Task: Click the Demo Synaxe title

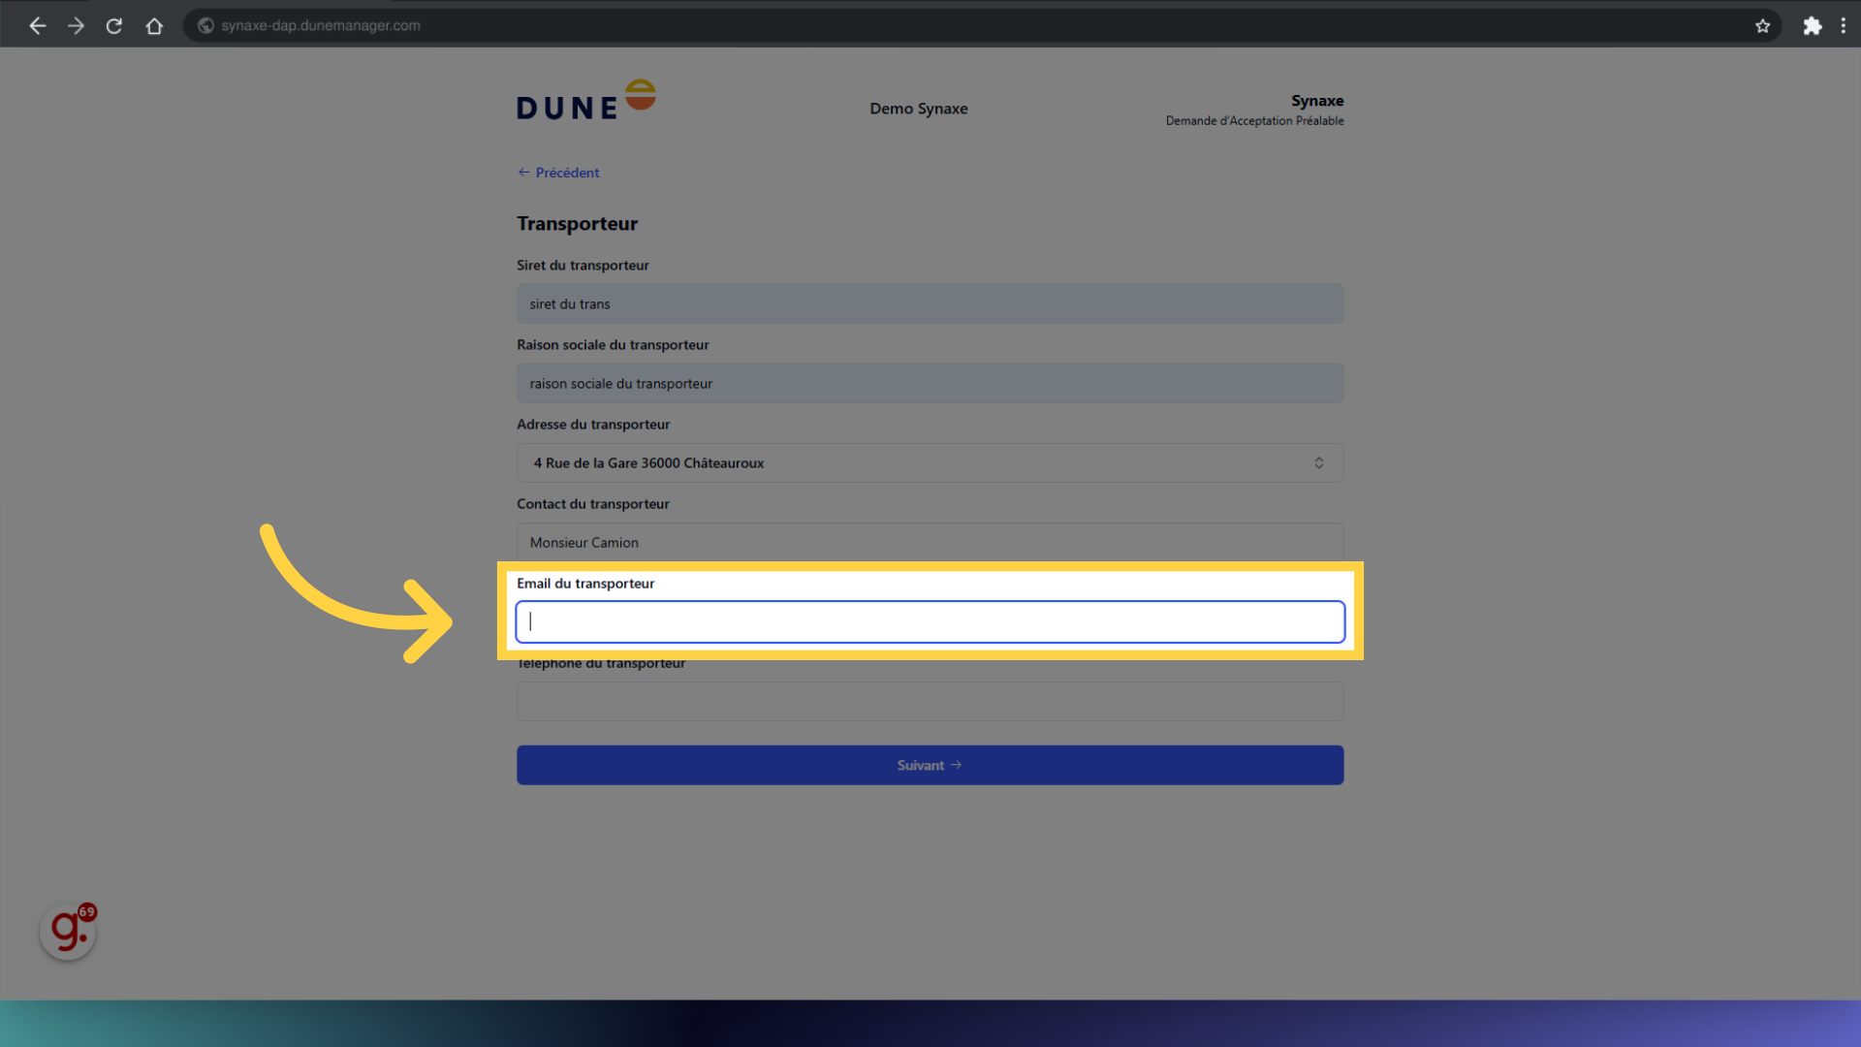Action: (918, 109)
